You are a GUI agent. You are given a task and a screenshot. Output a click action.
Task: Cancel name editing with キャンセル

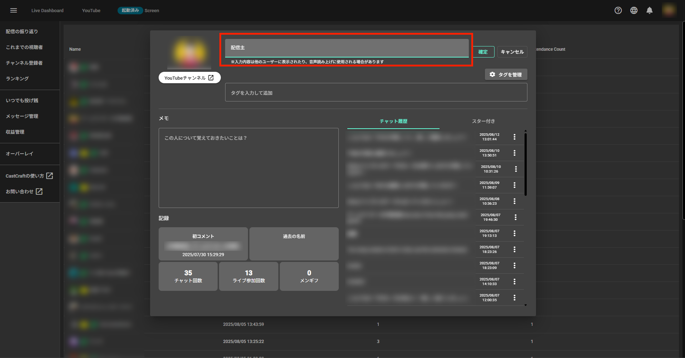click(512, 52)
